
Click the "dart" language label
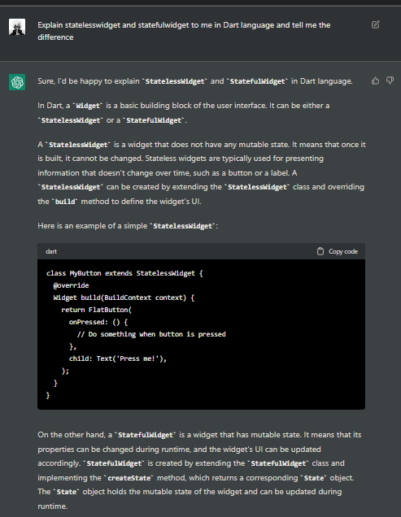click(x=51, y=251)
